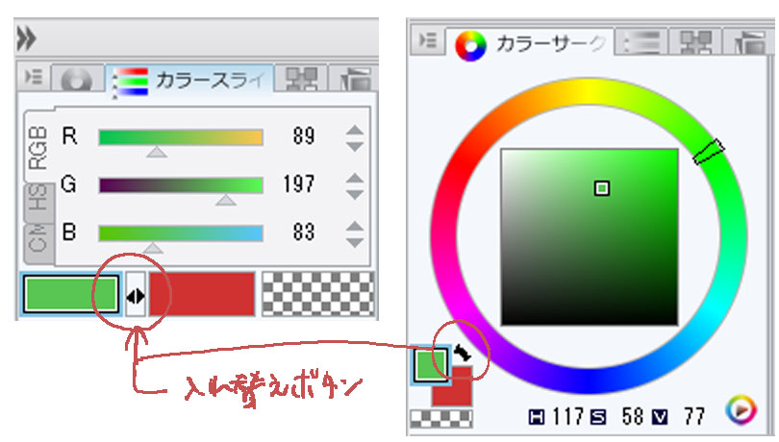Select the green main color in wheel palette
Screen dimensions: 779x442
pyautogui.click(x=430, y=365)
